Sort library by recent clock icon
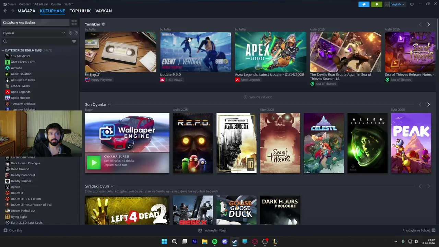Screen dimensions: 439x247 pyautogui.click(x=70, y=33)
